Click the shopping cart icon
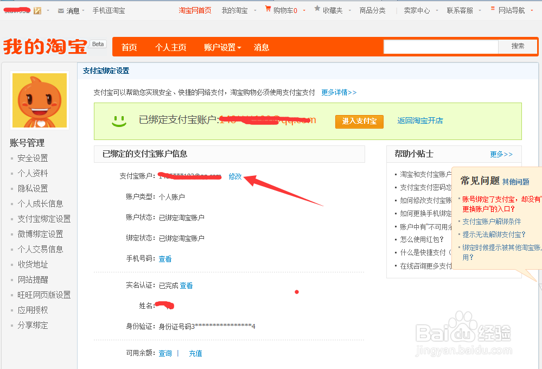The height and width of the screenshot is (369, 542). click(268, 9)
